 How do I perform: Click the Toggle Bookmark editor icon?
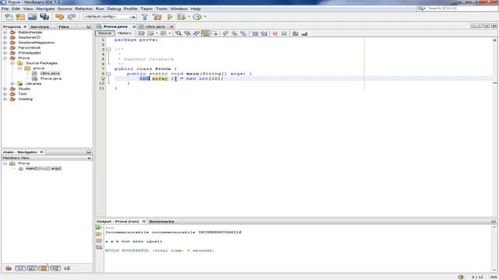point(243,33)
